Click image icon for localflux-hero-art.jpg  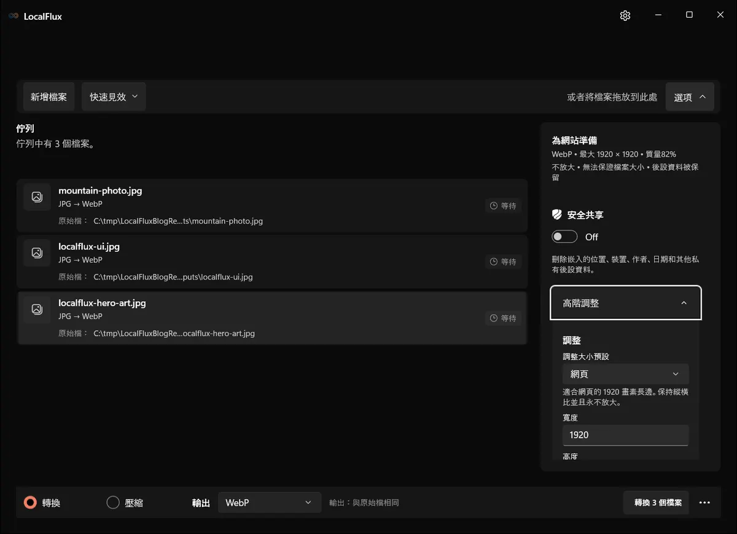(37, 309)
